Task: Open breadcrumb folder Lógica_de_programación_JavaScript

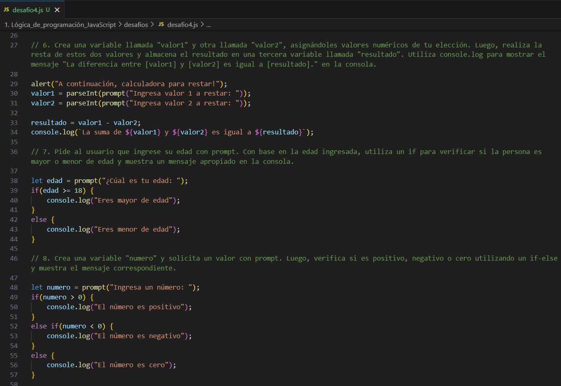Action: [60, 25]
